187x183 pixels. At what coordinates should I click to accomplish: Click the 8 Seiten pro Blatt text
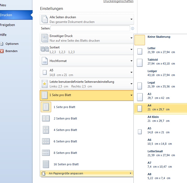(65, 153)
